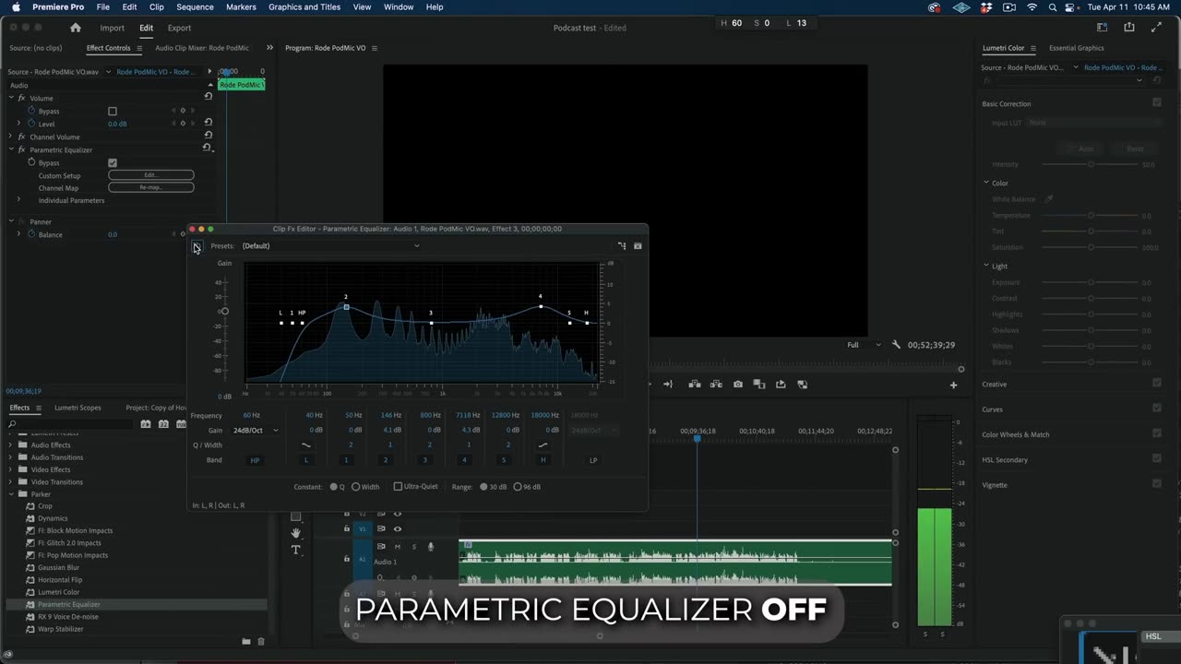Select the Type tool
This screenshot has height=664, width=1181.
(x=296, y=550)
